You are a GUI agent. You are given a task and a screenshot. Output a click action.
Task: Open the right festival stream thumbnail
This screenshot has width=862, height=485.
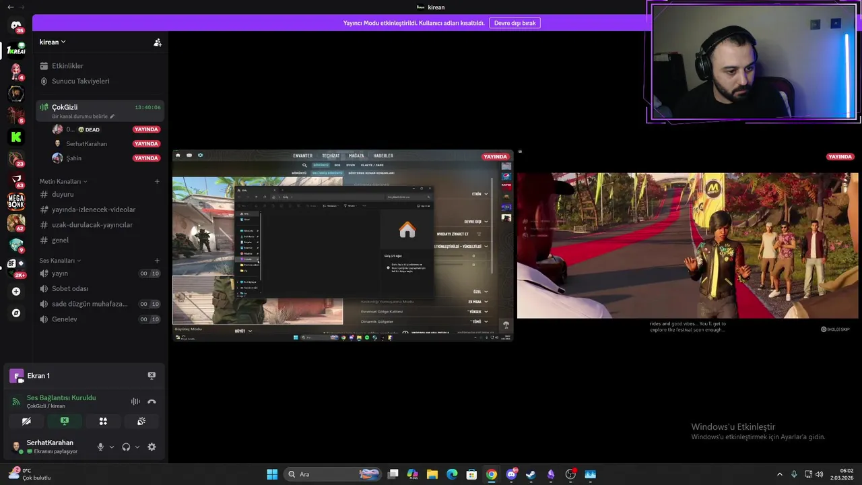(688, 245)
